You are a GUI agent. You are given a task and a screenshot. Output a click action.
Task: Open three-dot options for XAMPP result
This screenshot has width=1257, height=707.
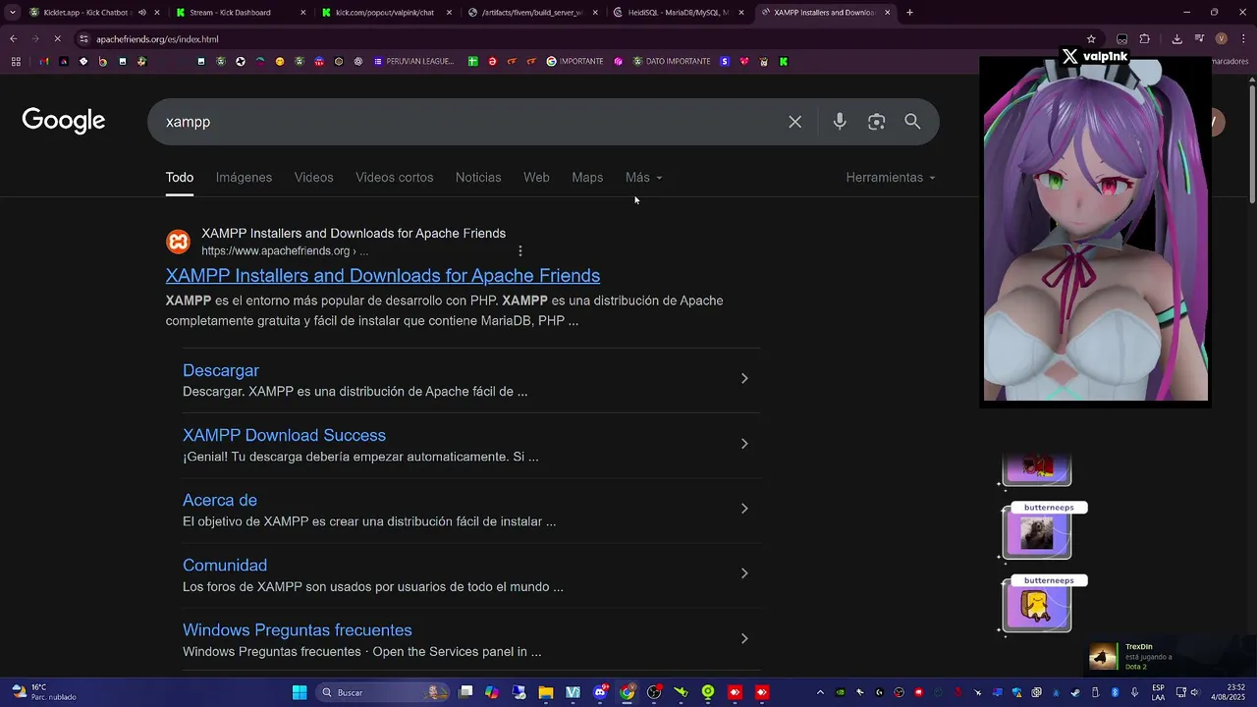pyautogui.click(x=520, y=250)
